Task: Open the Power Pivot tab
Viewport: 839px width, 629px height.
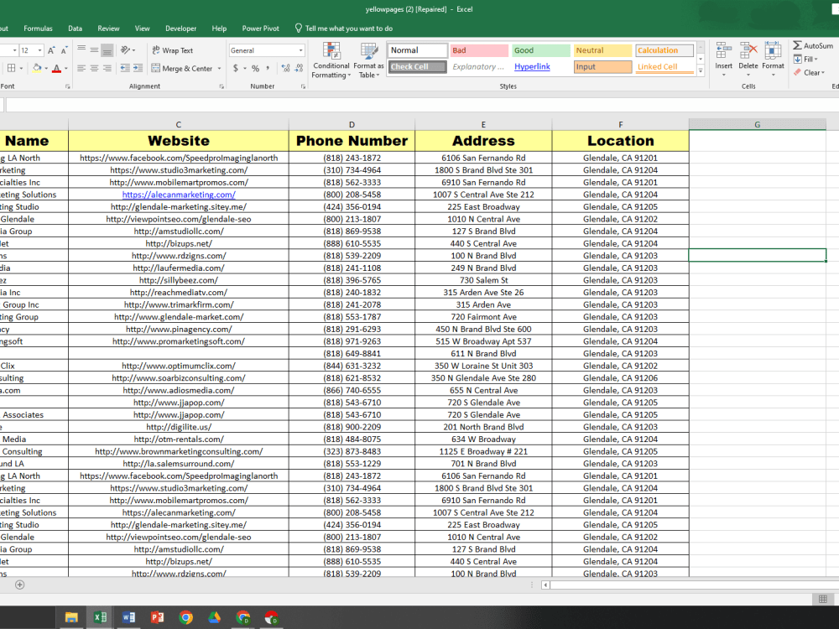Action: click(x=261, y=29)
